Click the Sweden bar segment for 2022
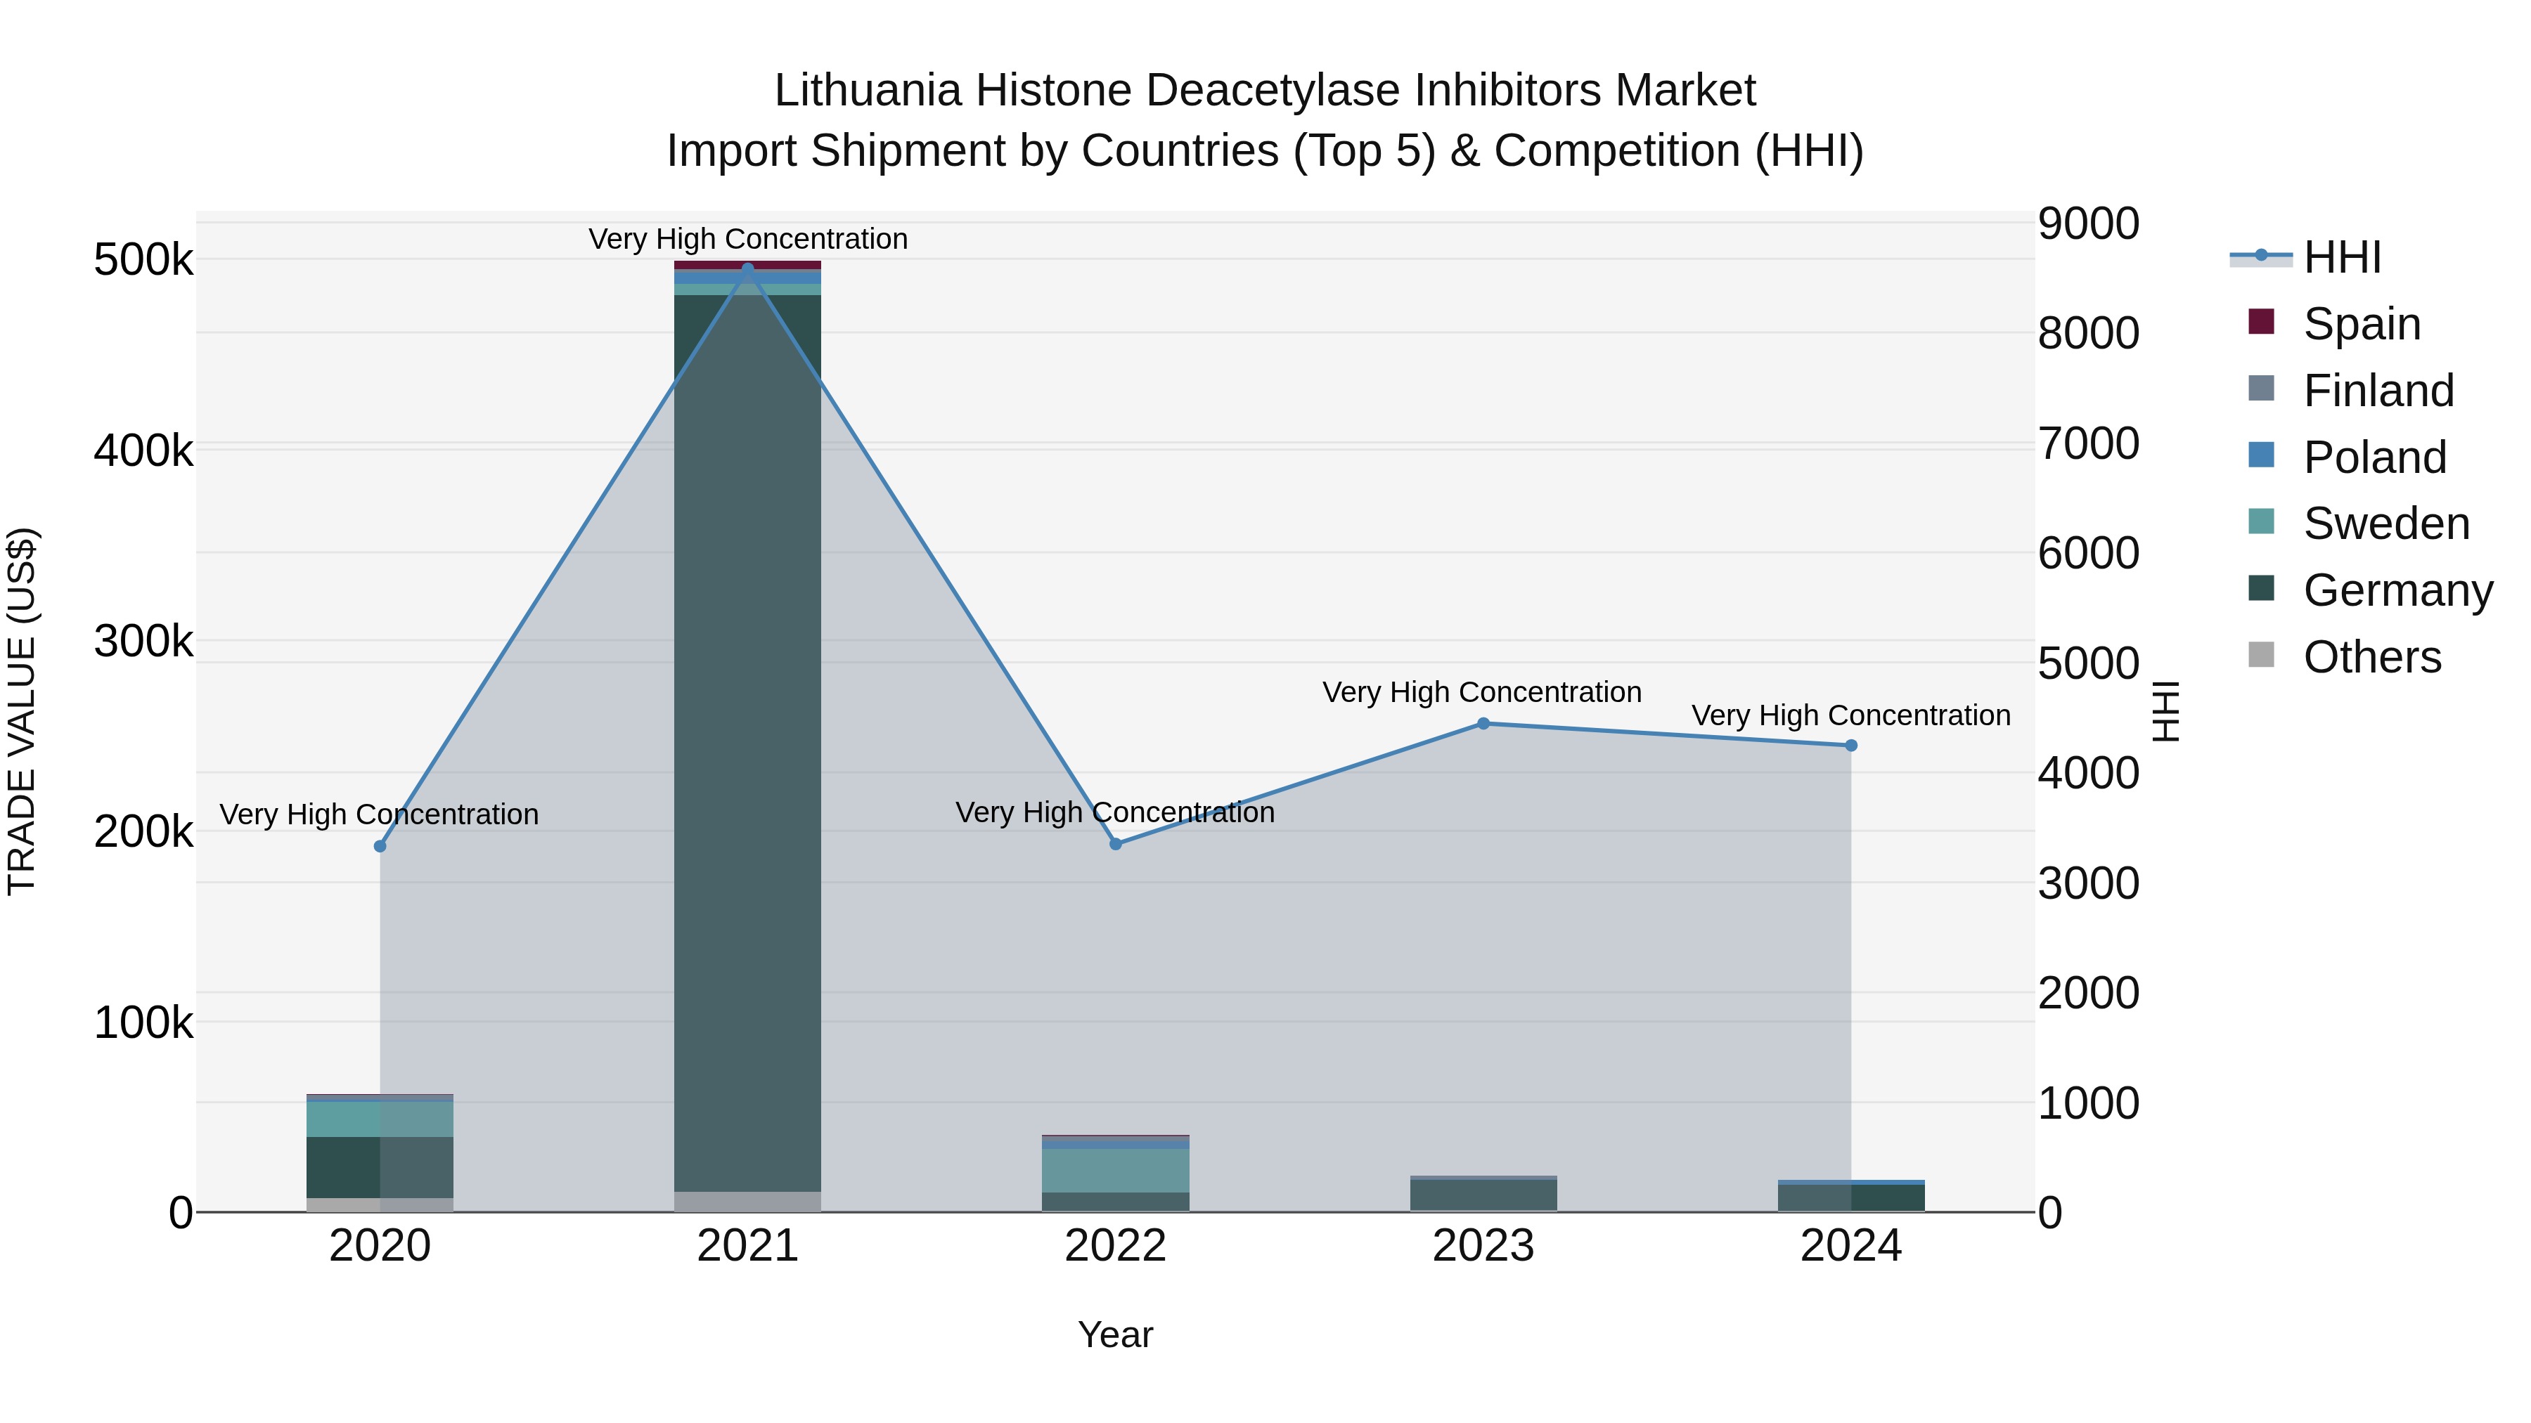This screenshot has width=2531, height=1423. click(1115, 1171)
